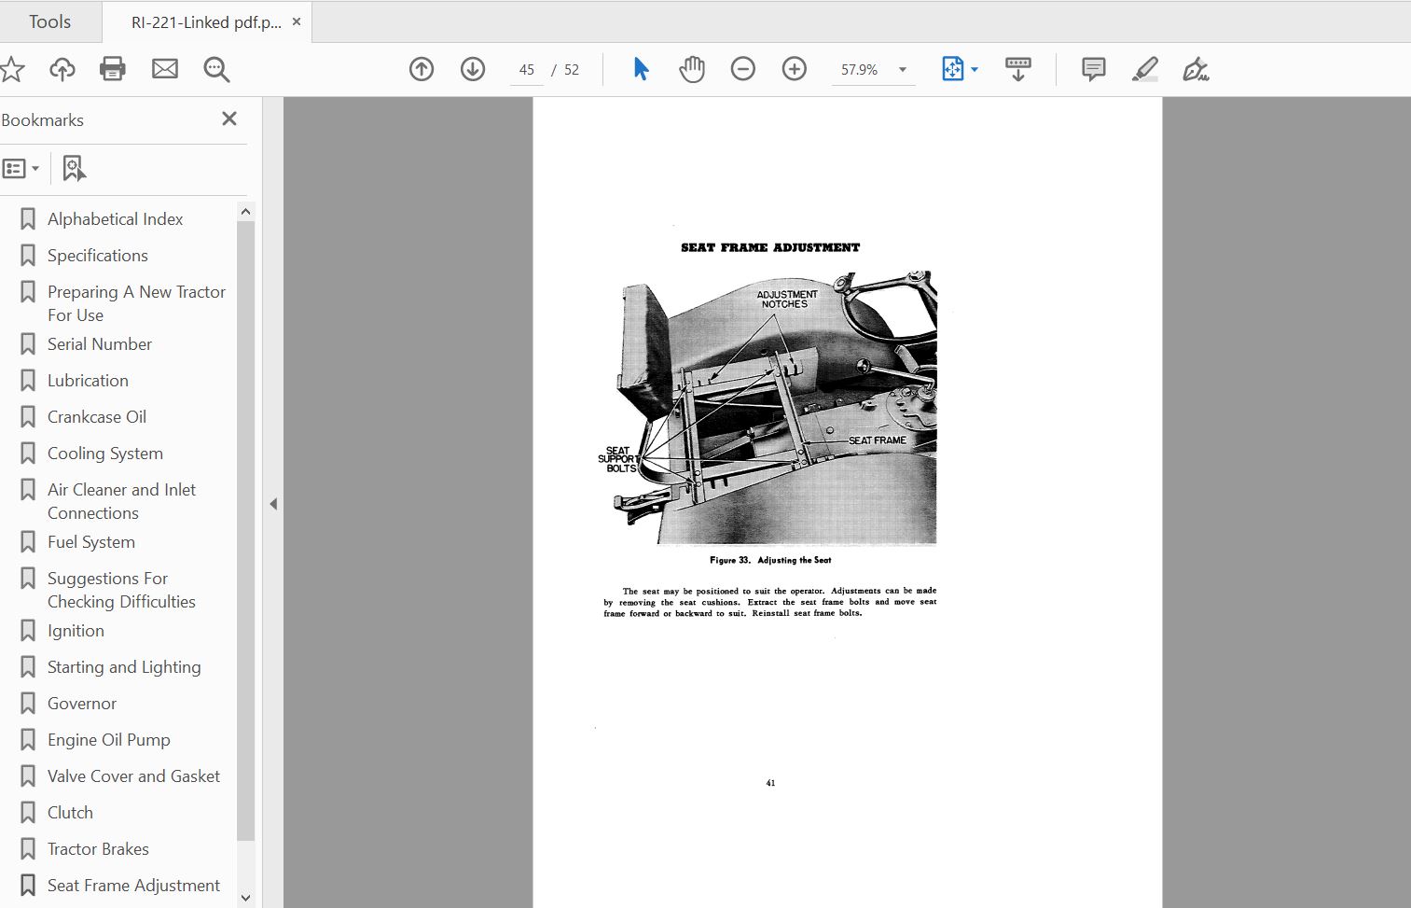Close the RI-221-Linked pdf tab
The height and width of the screenshot is (908, 1411).
(x=297, y=21)
